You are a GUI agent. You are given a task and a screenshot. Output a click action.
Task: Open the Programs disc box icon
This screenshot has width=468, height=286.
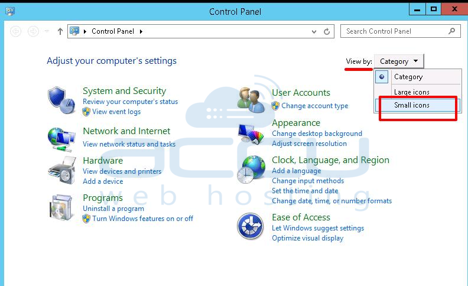61,208
